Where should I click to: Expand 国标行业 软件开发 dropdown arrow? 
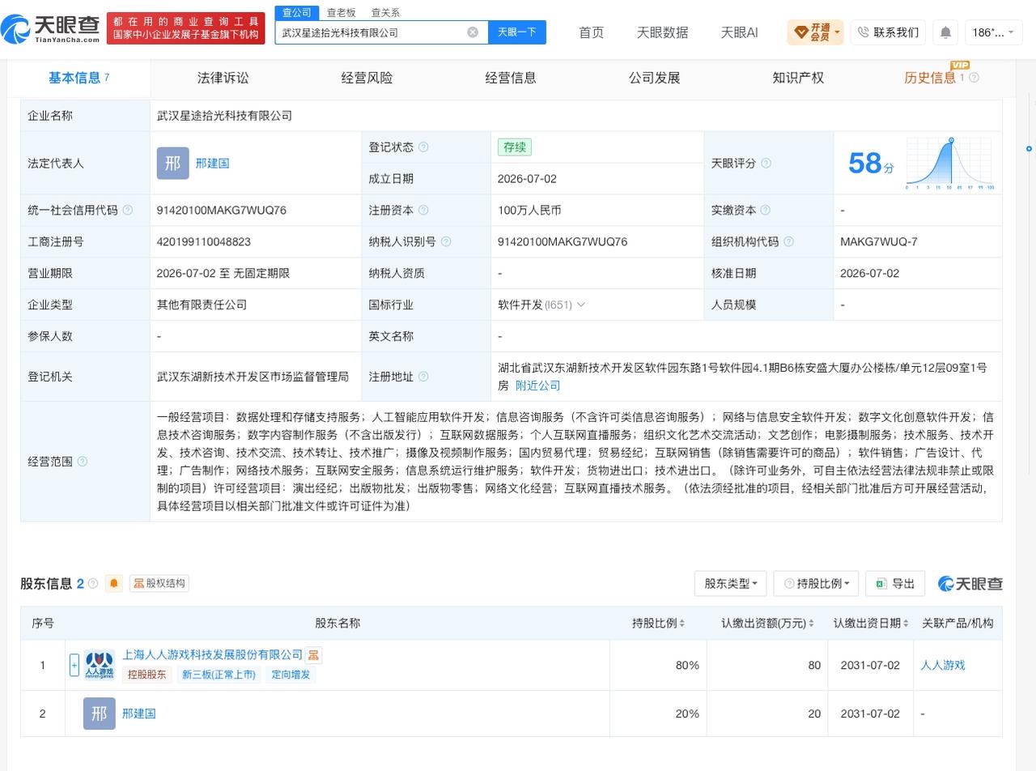[580, 305]
